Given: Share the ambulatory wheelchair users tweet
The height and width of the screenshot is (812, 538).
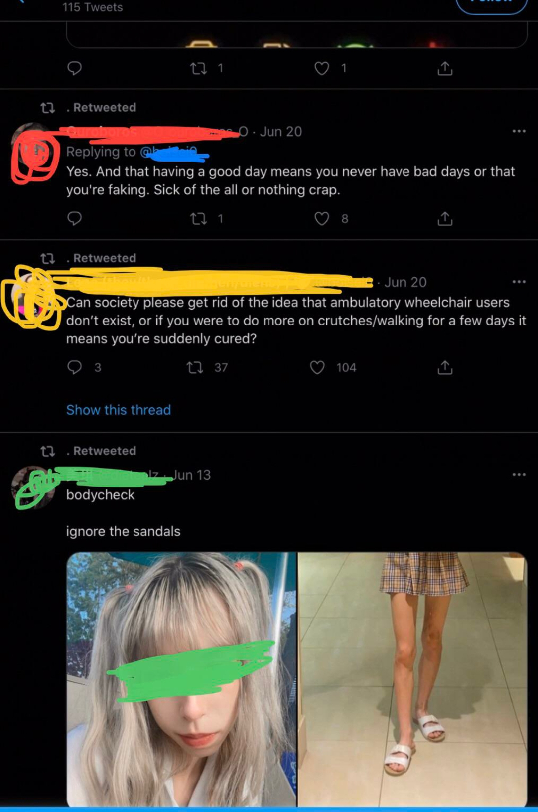Looking at the screenshot, I should (445, 367).
